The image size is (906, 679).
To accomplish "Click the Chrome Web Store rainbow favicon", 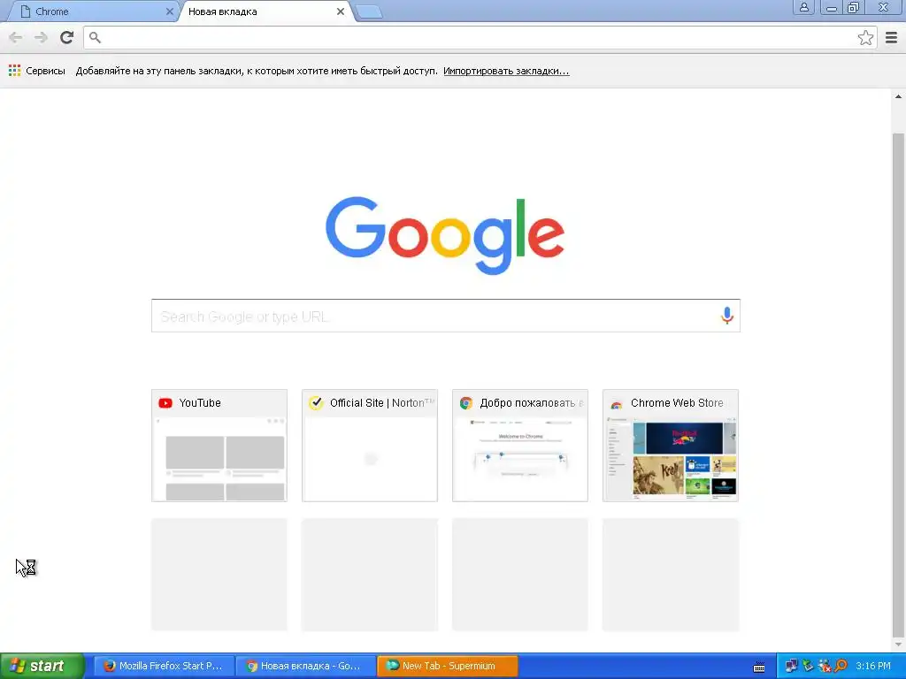I will tap(617, 403).
